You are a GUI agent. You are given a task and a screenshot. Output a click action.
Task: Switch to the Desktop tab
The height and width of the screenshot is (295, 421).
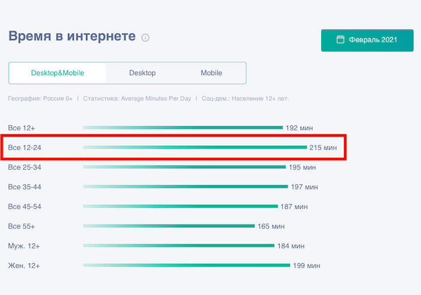click(143, 73)
